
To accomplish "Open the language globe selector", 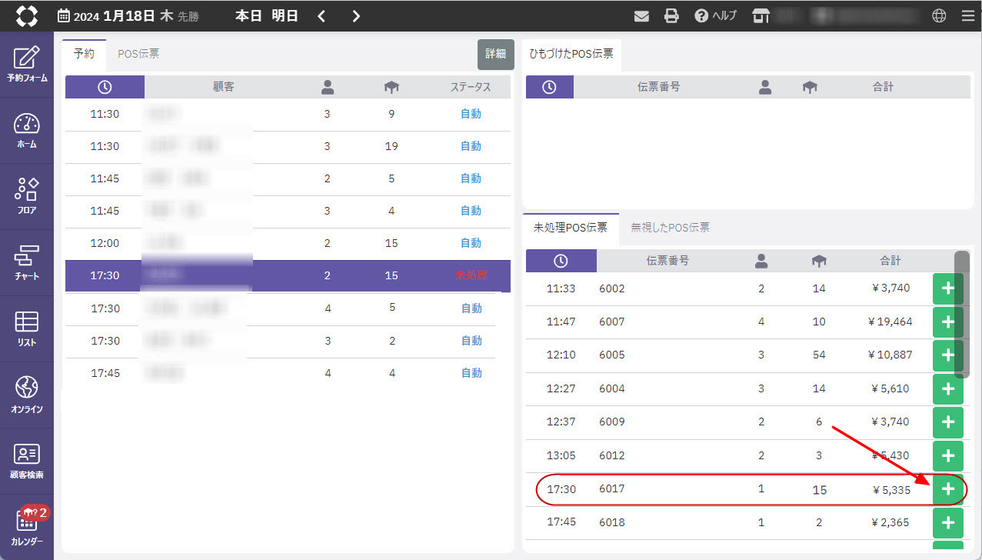I will (x=938, y=16).
